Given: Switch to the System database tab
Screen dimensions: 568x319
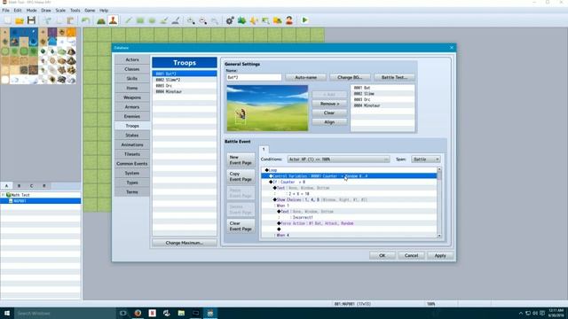Looking at the screenshot, I should pyautogui.click(x=132, y=173).
